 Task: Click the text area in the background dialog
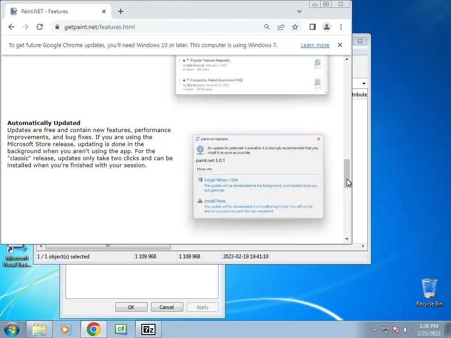pyautogui.click(x=142, y=282)
